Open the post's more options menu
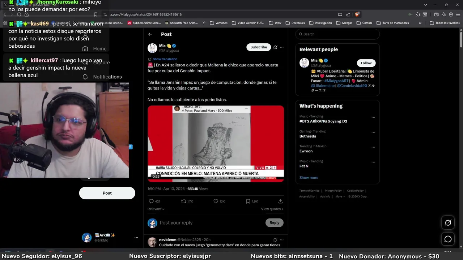The height and width of the screenshot is (260, 463). pyautogui.click(x=282, y=47)
